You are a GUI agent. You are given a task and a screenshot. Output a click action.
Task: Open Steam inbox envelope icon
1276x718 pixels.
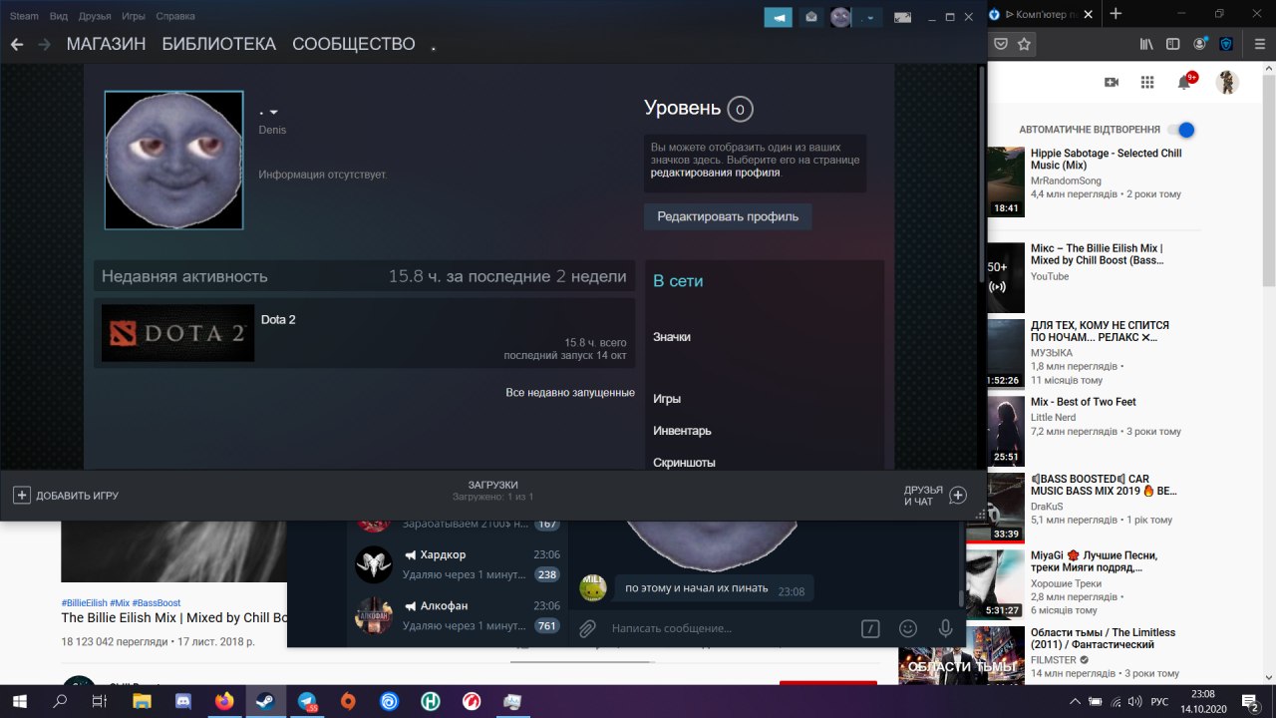(810, 17)
